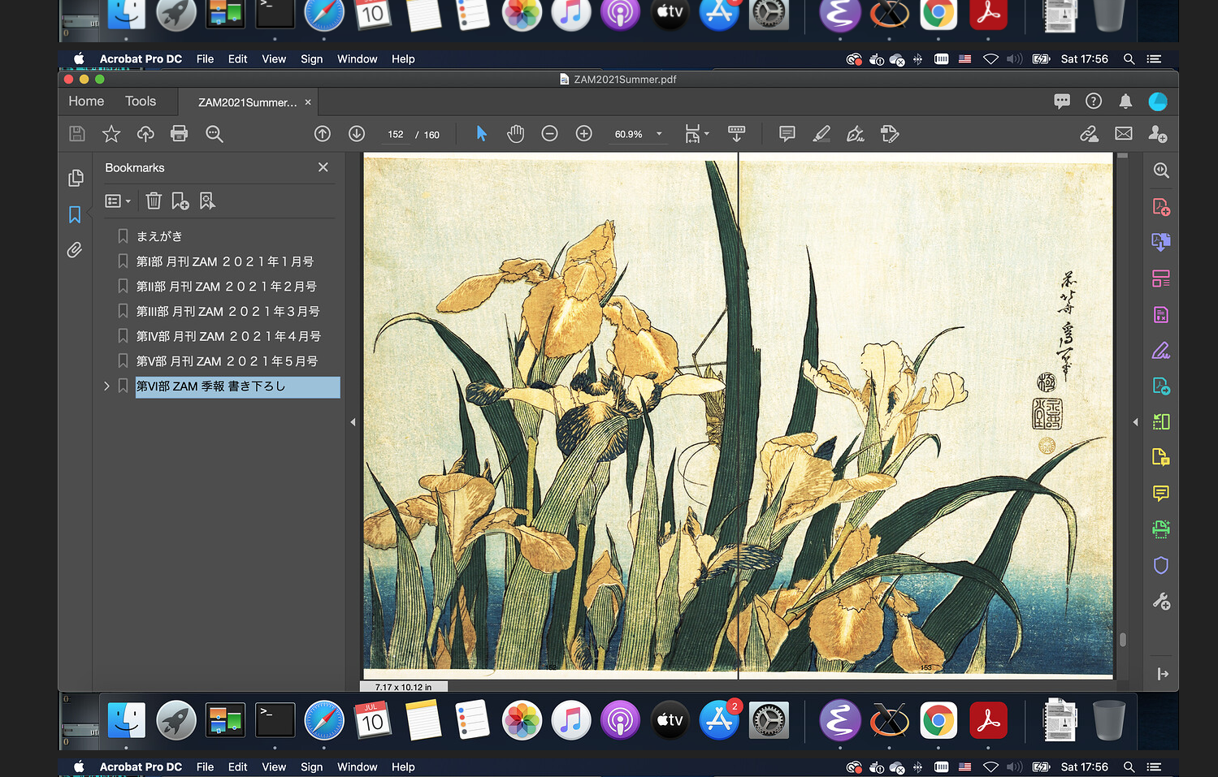The width and height of the screenshot is (1218, 777).
Task: Open bookmark 第V部 月刊 ZAM 2021年5月号
Action: point(227,361)
